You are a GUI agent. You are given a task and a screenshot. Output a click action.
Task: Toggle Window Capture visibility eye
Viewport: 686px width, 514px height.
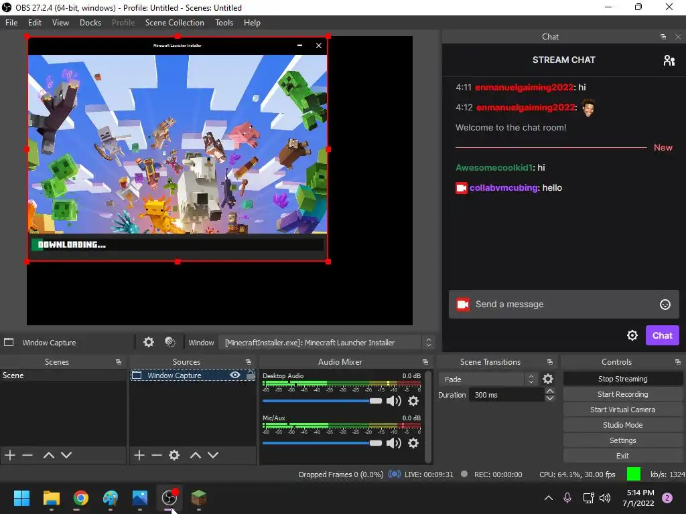[235, 375]
